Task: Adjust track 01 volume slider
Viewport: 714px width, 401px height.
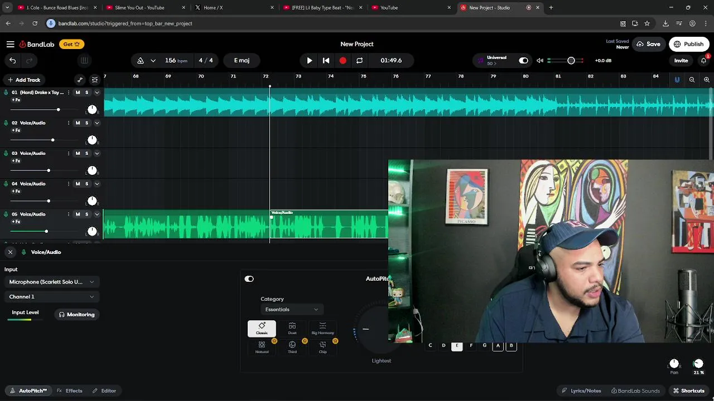Action: tap(58, 110)
